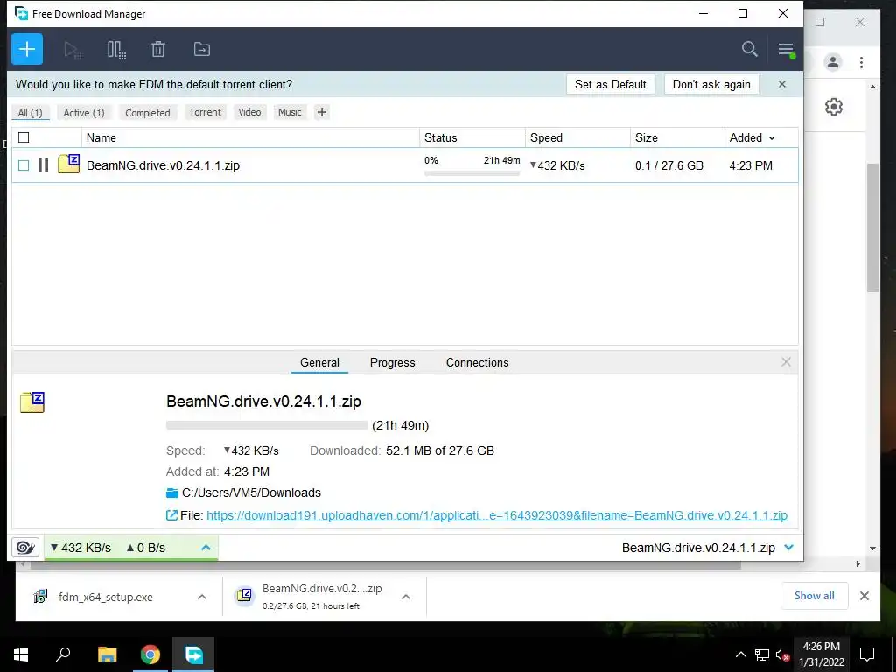896x672 pixels.
Task: Switch to the Connections details tab
Action: (x=477, y=362)
